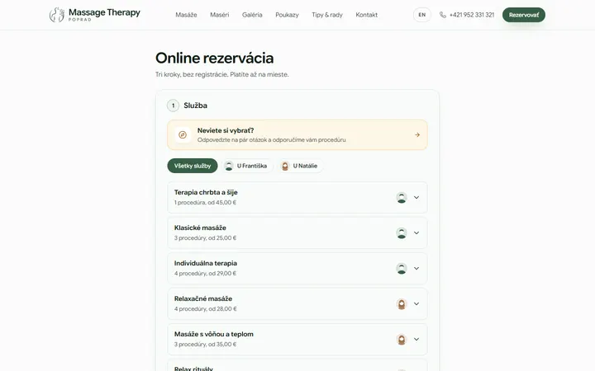
Task: Click text '3 procedúry, od 35,00 €'
Action: pyautogui.click(x=205, y=345)
